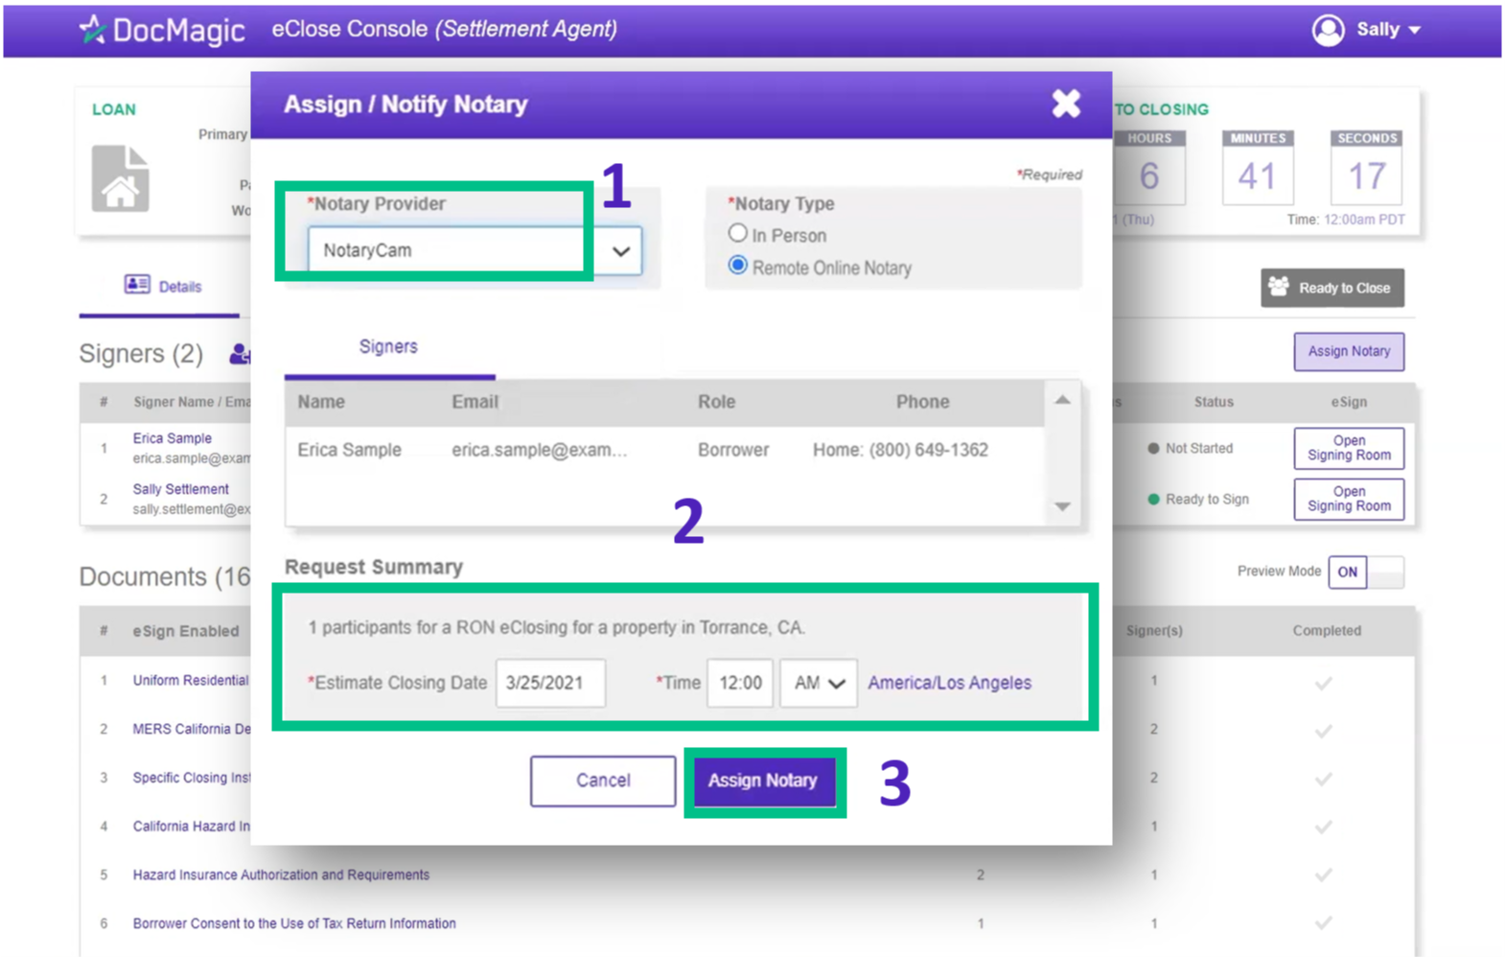Expand the Sally user menu arrow
The height and width of the screenshot is (957, 1505).
(1415, 31)
